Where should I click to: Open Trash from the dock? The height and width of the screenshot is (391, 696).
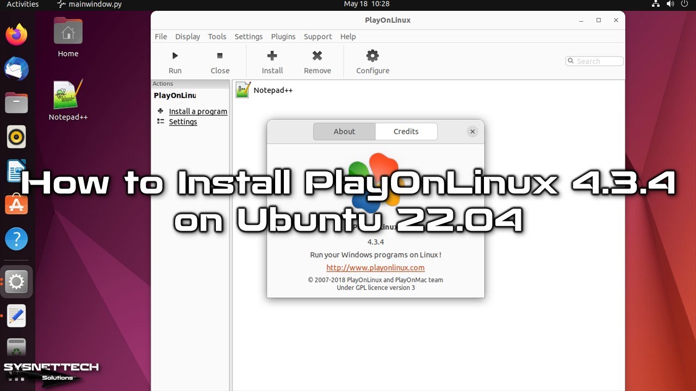16,348
